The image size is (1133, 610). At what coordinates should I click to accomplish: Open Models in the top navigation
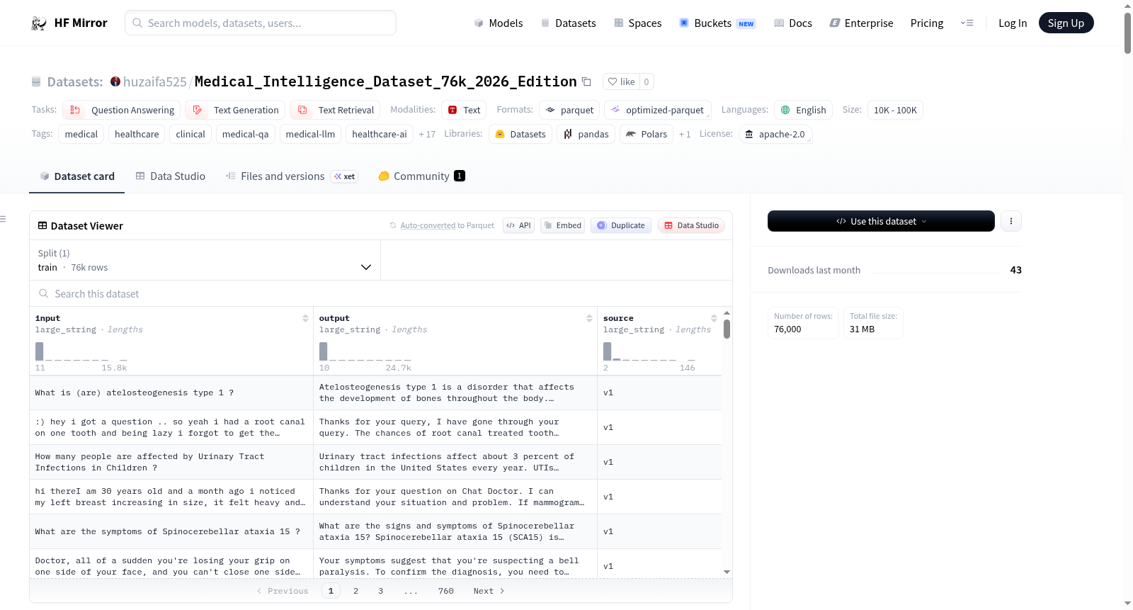point(499,23)
